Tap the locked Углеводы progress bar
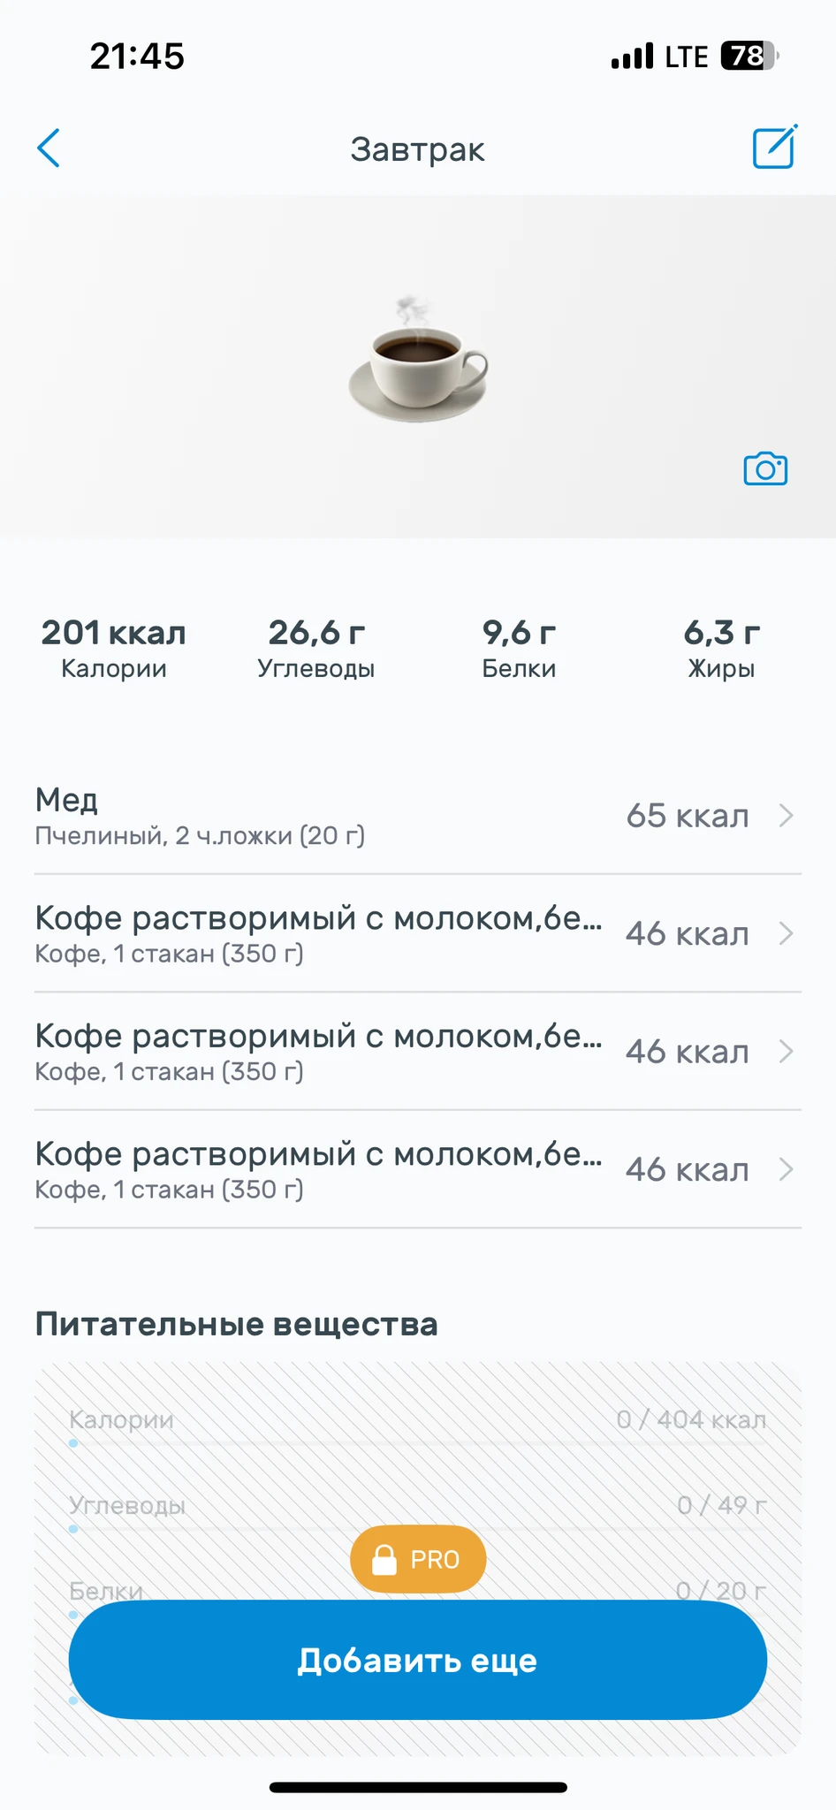The width and height of the screenshot is (836, 1810). point(418,1529)
